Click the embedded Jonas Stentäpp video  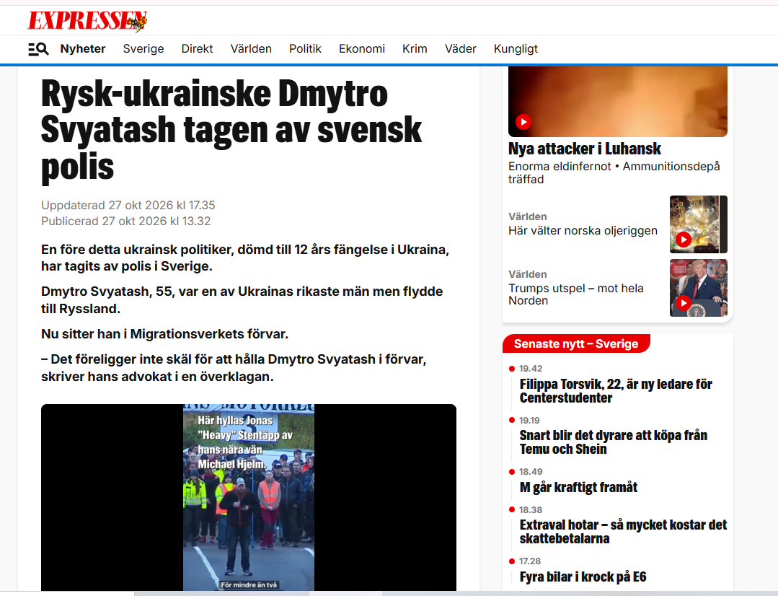pos(249,498)
